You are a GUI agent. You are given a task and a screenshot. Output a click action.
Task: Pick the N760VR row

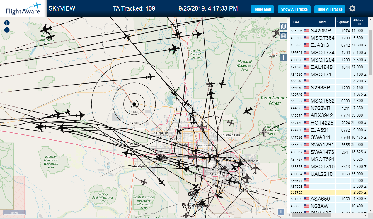point(328,108)
